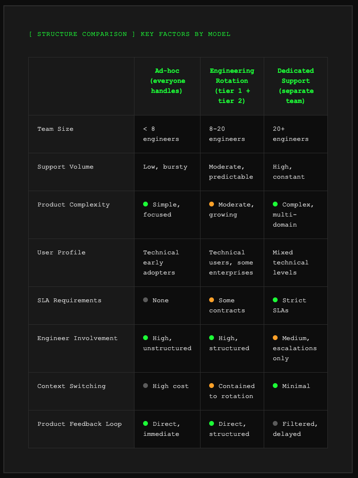This screenshot has height=478, width=358.
Task: Click the orange dot beside "Contained to rotation"
Action: click(212, 386)
